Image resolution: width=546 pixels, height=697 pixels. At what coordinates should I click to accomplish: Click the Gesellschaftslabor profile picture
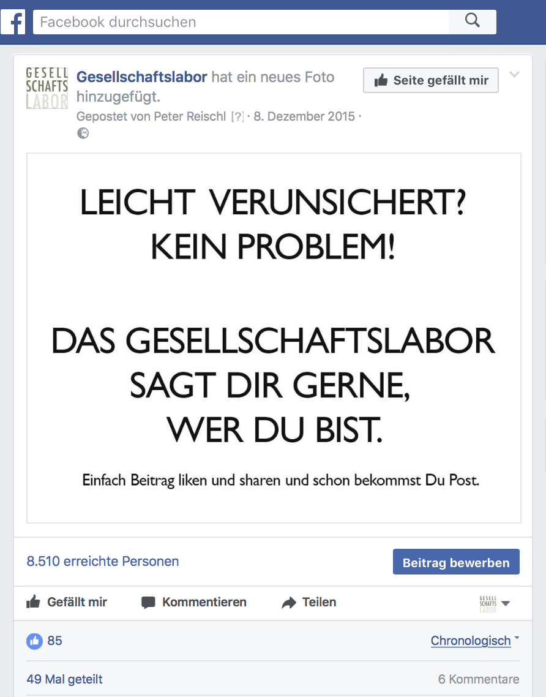pos(47,88)
